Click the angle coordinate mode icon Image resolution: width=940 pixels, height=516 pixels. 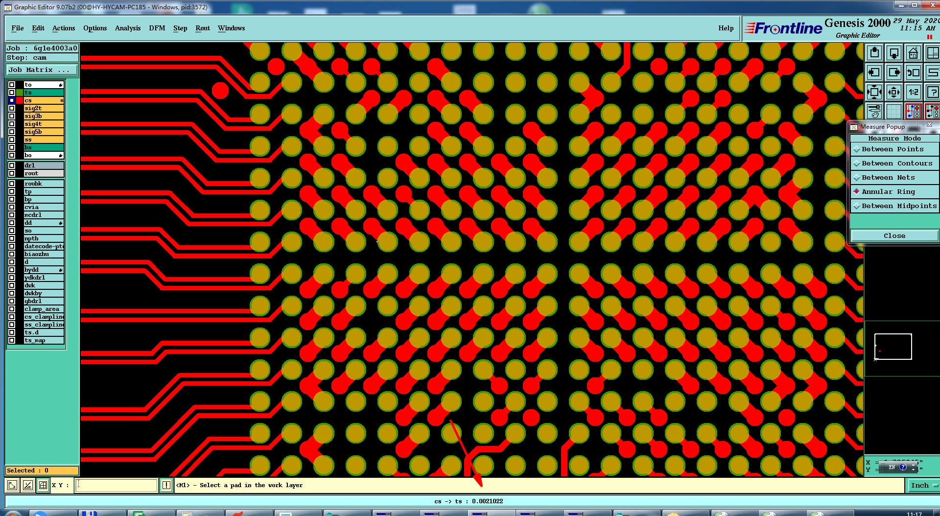28,485
